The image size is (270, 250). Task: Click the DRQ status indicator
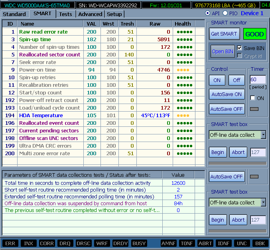click(65, 244)
